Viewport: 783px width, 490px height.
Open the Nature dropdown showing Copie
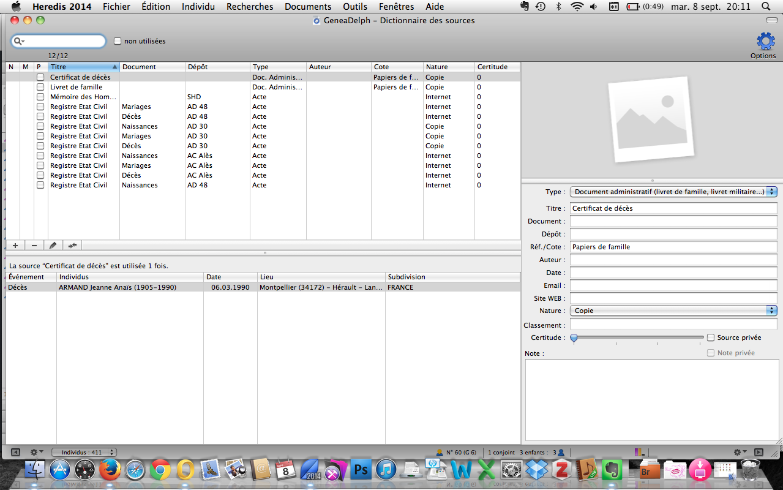coord(673,311)
